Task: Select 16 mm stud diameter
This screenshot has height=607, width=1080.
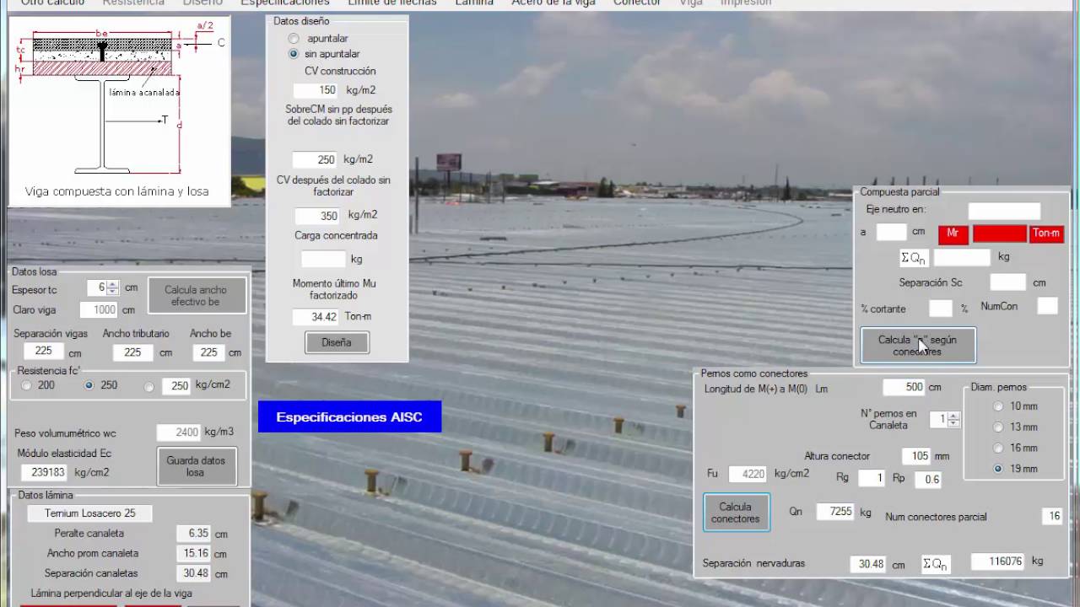Action: [999, 448]
